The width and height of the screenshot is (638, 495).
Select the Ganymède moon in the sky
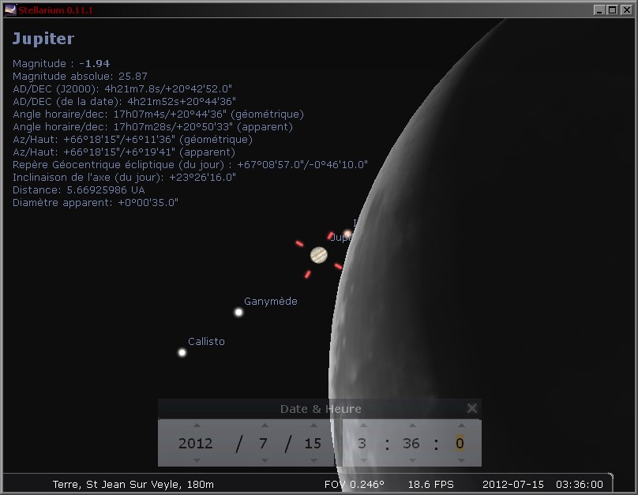tap(238, 312)
